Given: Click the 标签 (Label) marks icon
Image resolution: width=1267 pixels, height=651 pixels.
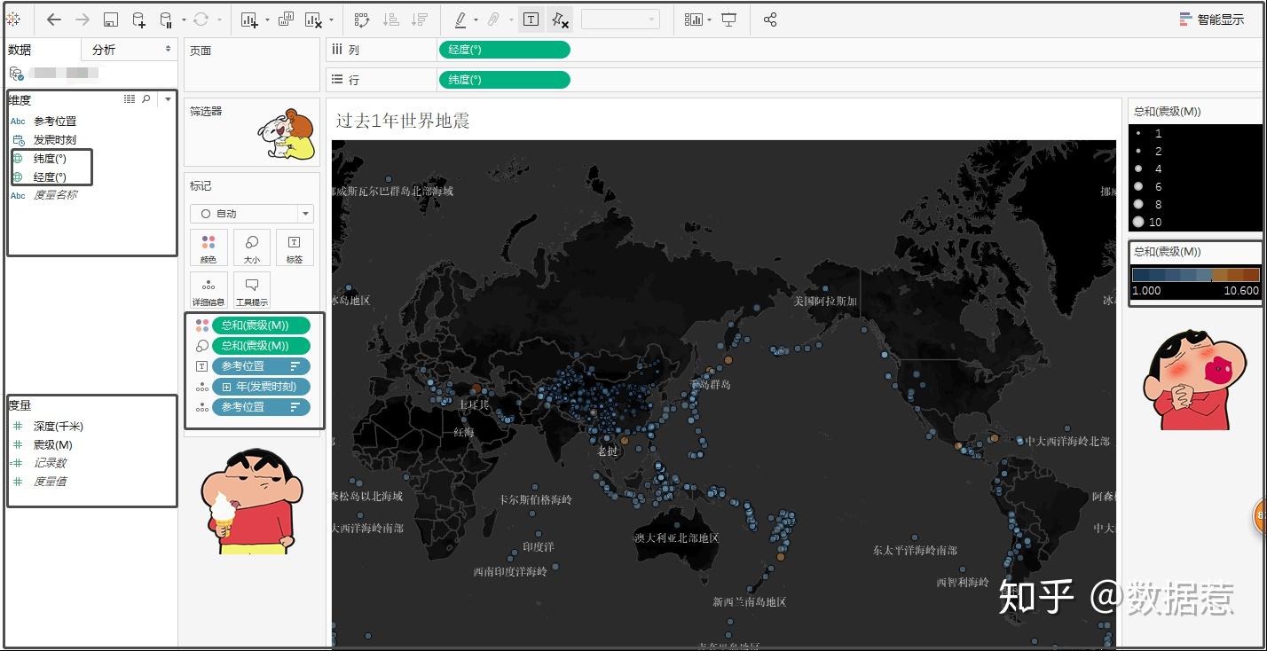Looking at the screenshot, I should [x=295, y=247].
